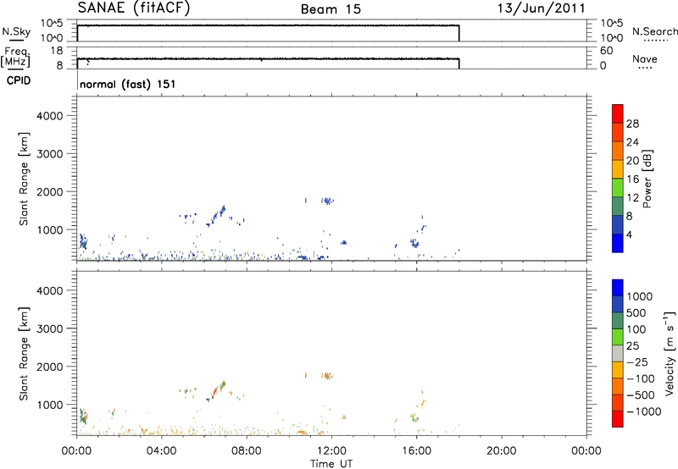Viewport: 678px width, 469px height.
Task: Select the 'Velocity [m s⁻¹]' colorbar title
Action: click(670, 353)
